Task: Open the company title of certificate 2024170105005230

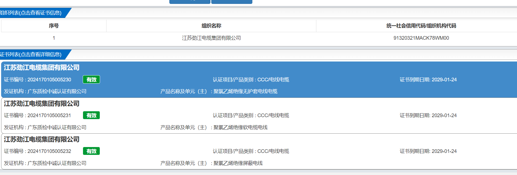Action: 42,68
